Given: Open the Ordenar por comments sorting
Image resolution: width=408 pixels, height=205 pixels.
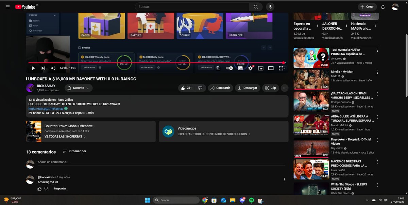Looking at the screenshot, I should tap(74, 151).
